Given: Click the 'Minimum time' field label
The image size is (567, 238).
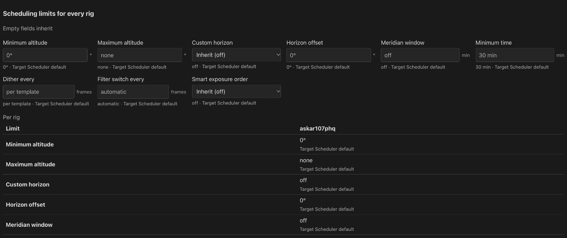Looking at the screenshot, I should pyautogui.click(x=493, y=43).
